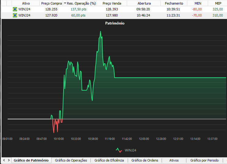Viewport: 227px width, 164px height.
Task: Click the WINJ24 legend line icon
Action: click(119, 150)
